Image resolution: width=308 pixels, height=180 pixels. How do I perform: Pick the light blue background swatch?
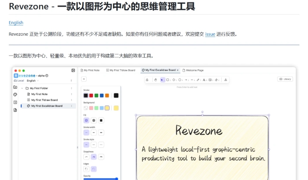click(x=102, y=108)
